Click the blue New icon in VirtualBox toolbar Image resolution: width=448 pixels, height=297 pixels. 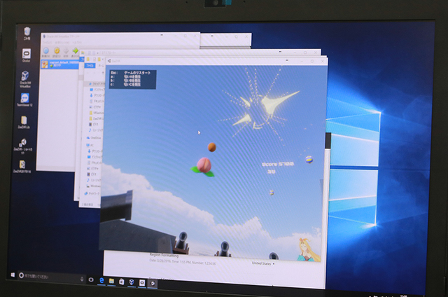click(45, 53)
